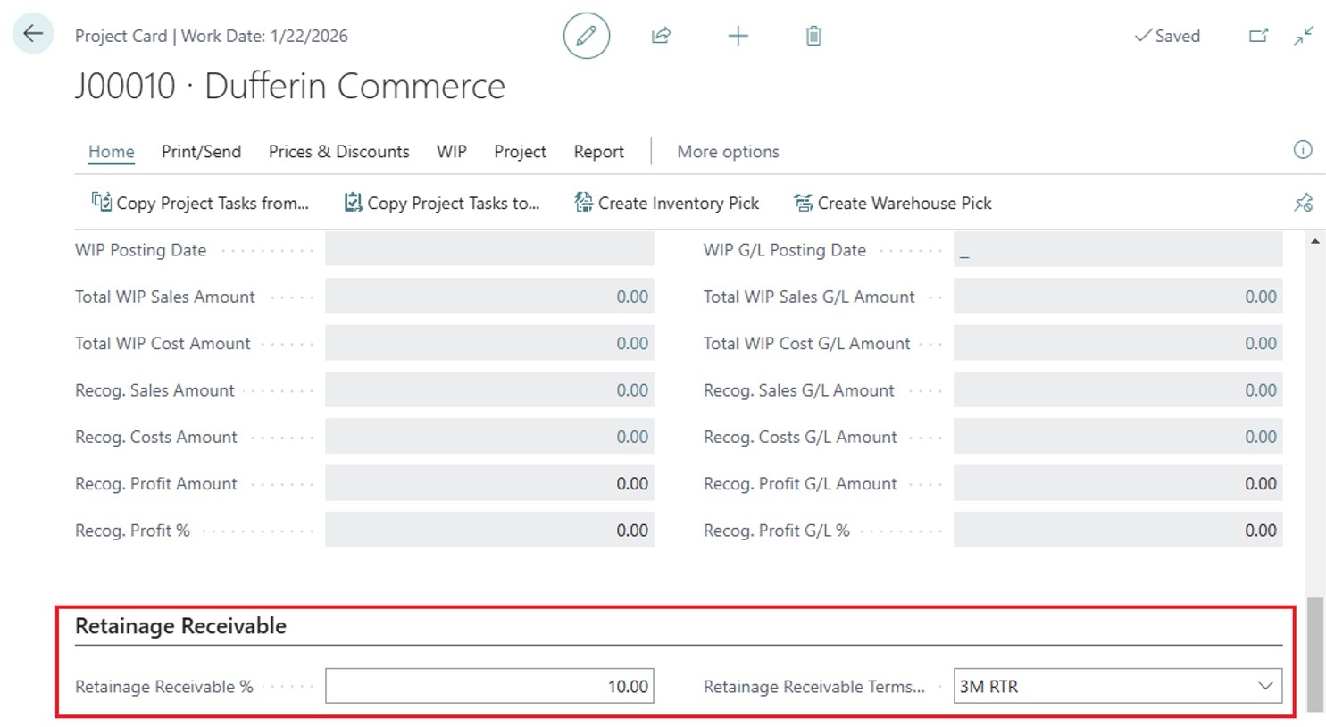Open the page information icon
The height and width of the screenshot is (727, 1326).
(x=1303, y=150)
